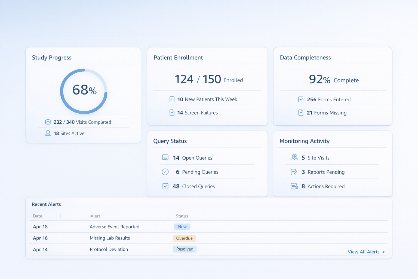Click the New status badge
Image resolution: width=418 pixels, height=279 pixels.
point(182,227)
